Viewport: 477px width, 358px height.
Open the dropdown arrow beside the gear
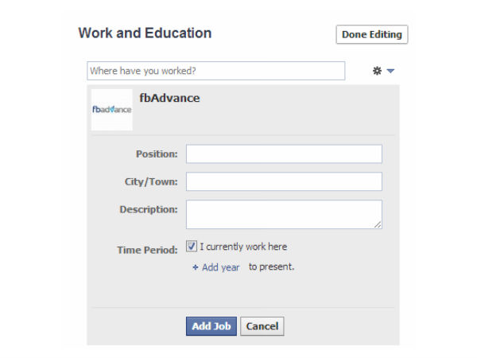tap(390, 72)
